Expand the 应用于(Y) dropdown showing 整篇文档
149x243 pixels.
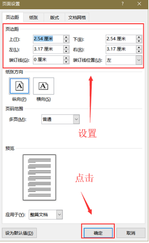point(46,215)
